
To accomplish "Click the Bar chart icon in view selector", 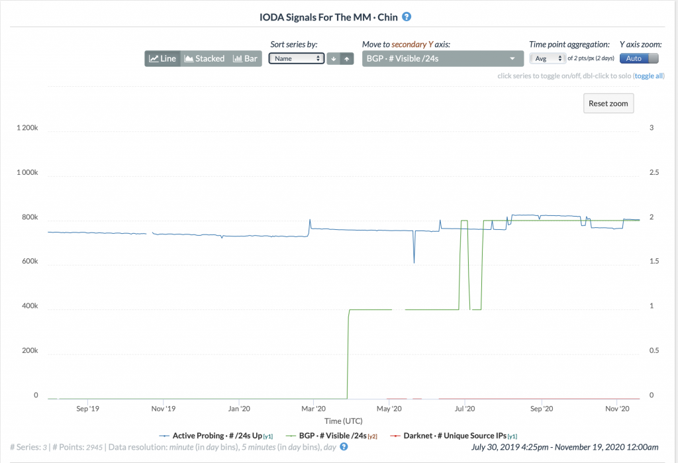I will pos(238,58).
